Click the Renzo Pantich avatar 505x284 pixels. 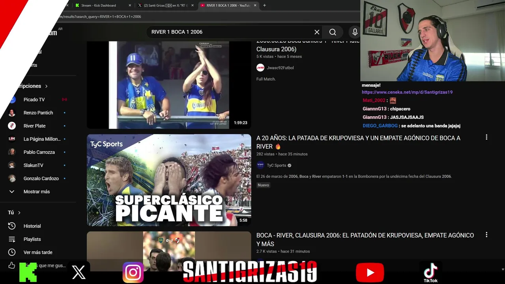pyautogui.click(x=12, y=113)
